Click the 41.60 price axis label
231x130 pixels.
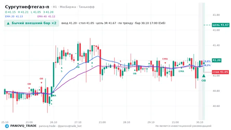click(216, 30)
